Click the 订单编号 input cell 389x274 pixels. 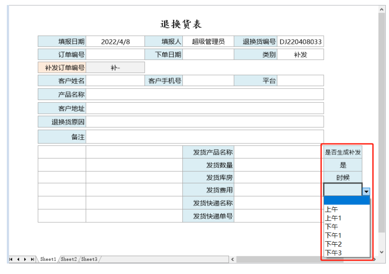115,55
